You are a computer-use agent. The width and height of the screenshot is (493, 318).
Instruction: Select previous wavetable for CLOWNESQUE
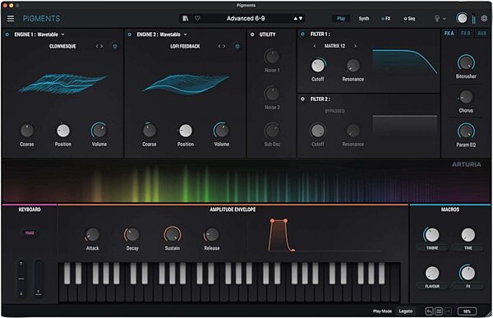pos(97,46)
